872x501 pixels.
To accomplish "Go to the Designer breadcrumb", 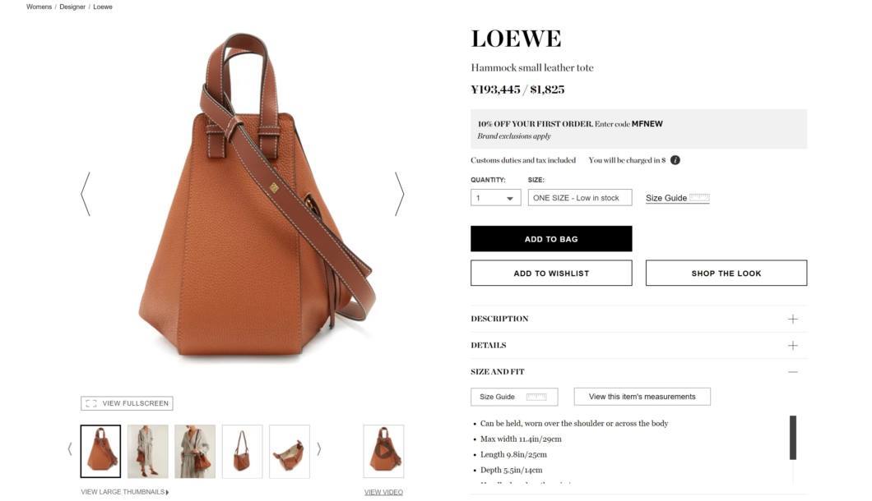I will 72,7.
